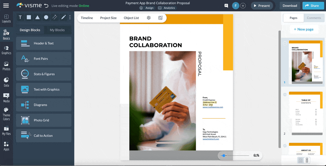
Task: Select the Rectangle shape tool
Action: [x=29, y=17]
